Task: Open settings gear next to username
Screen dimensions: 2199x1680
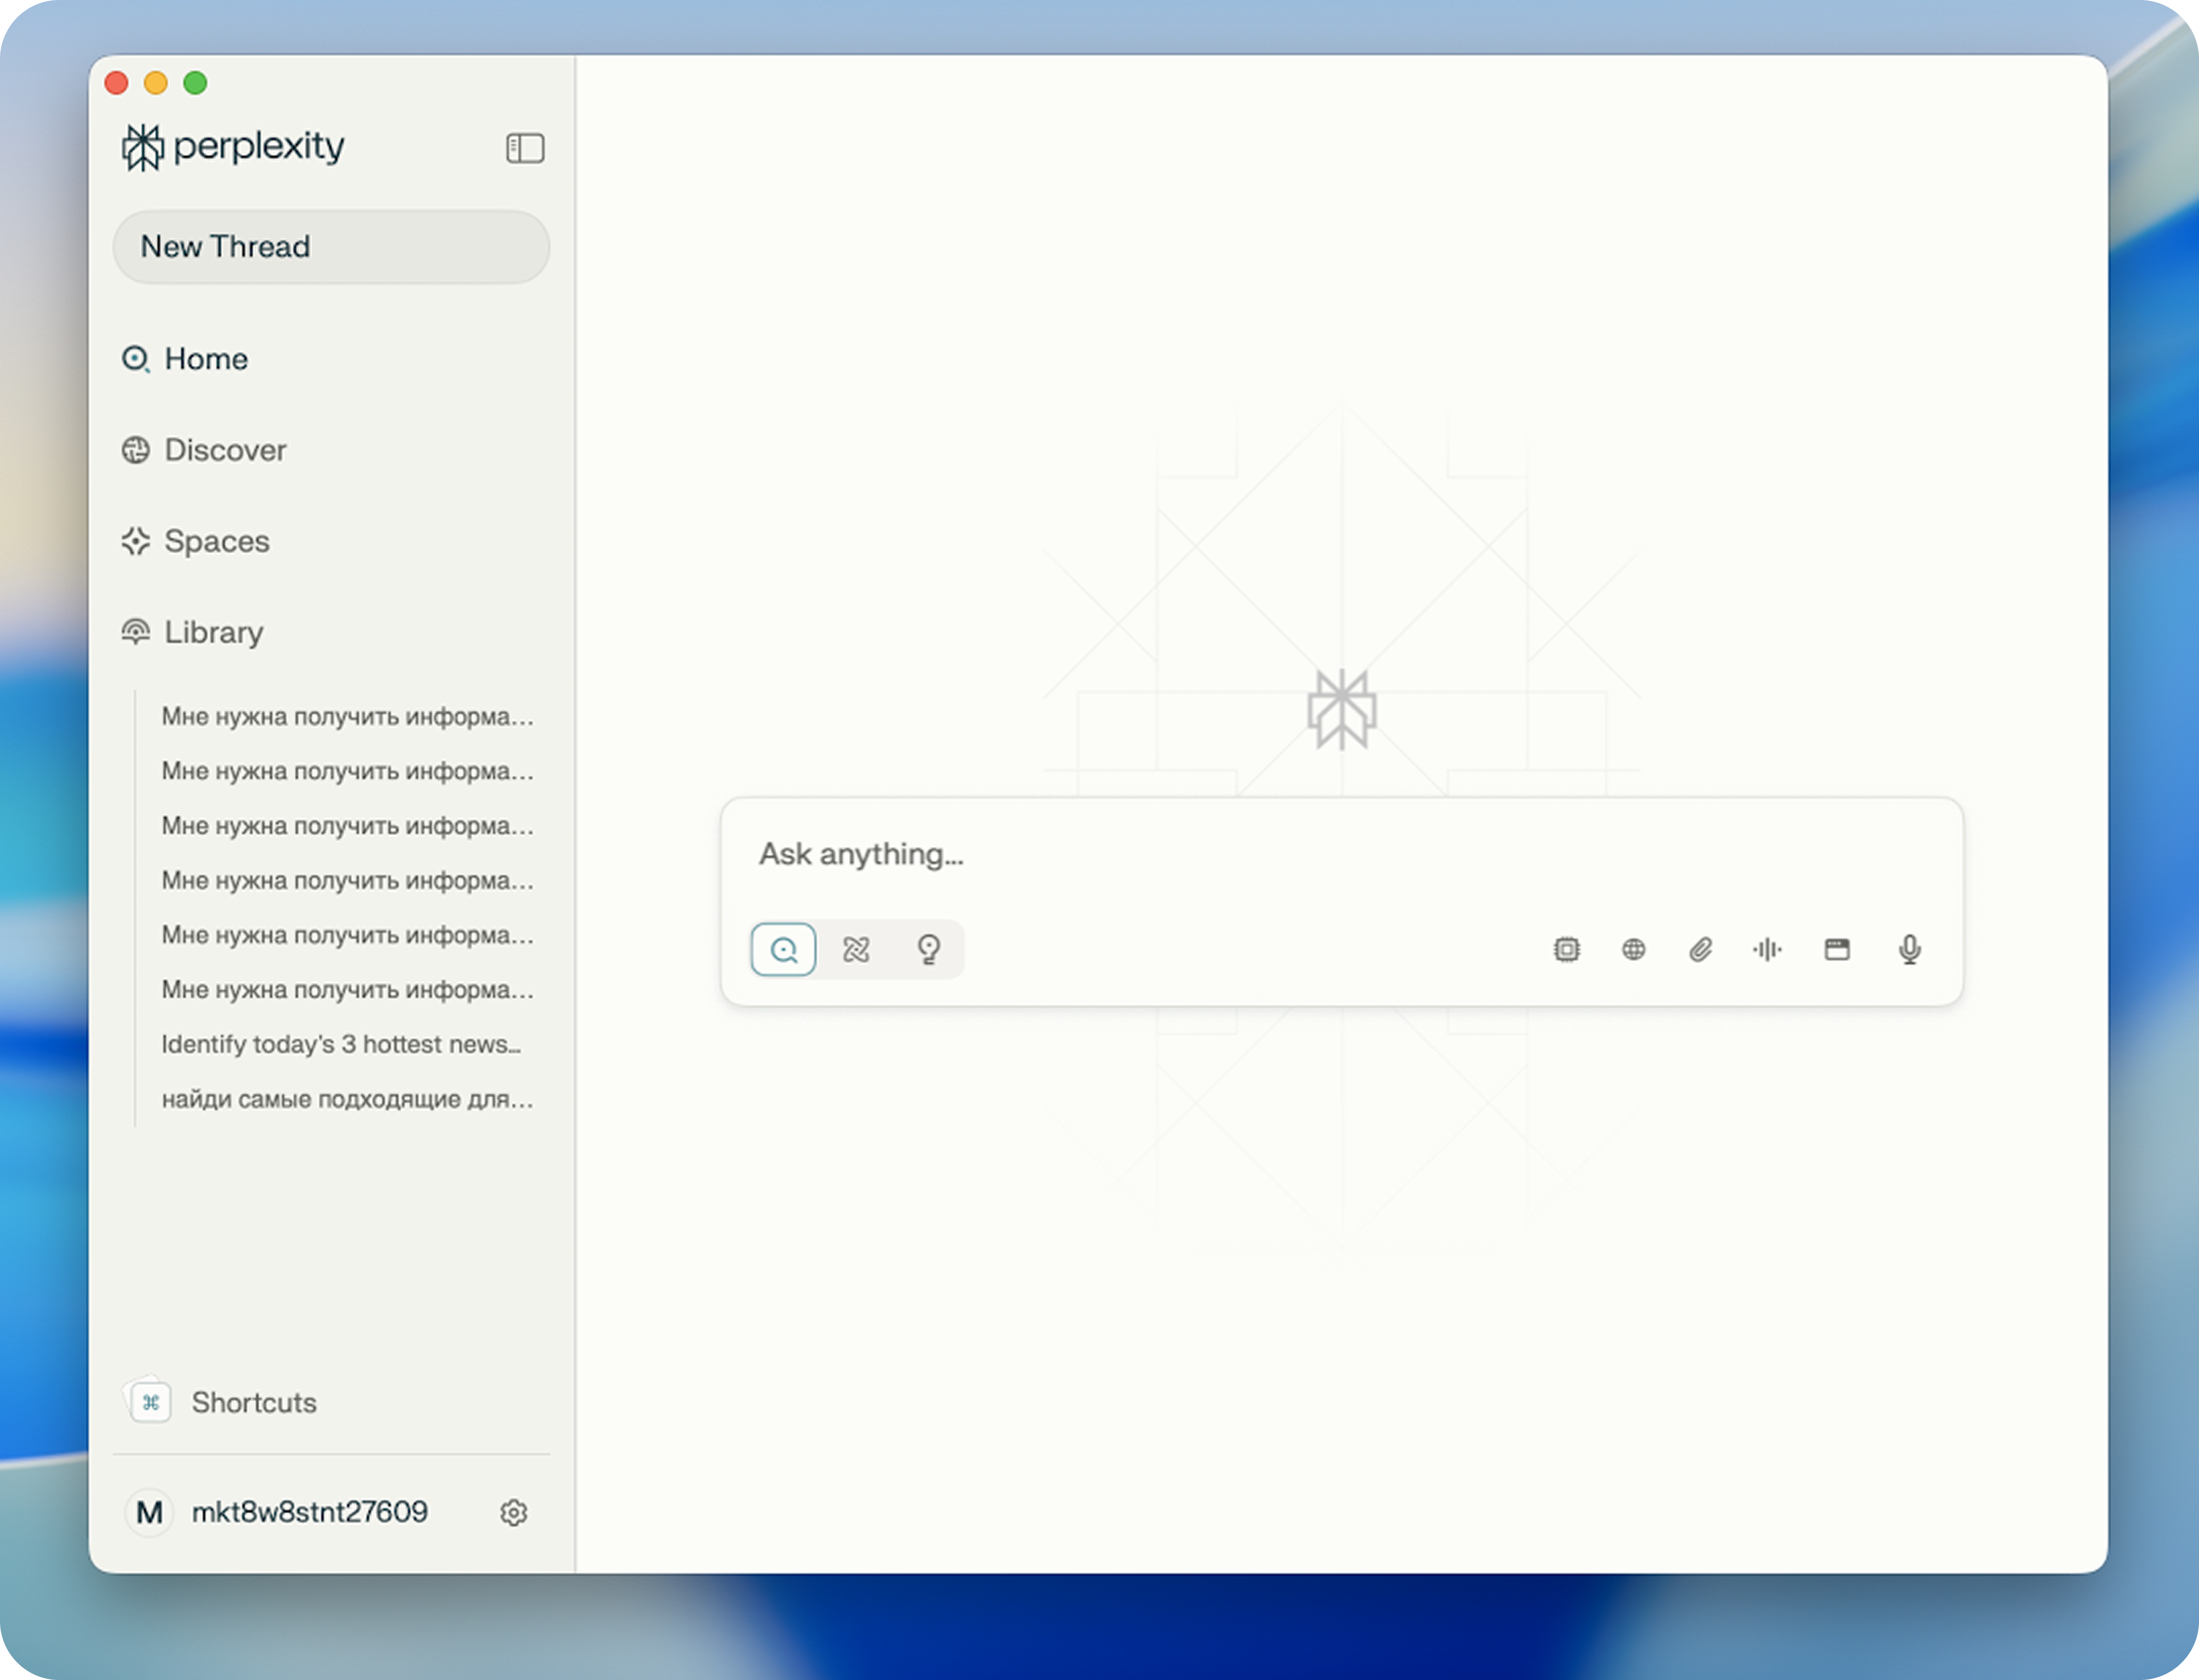Action: [x=514, y=1512]
